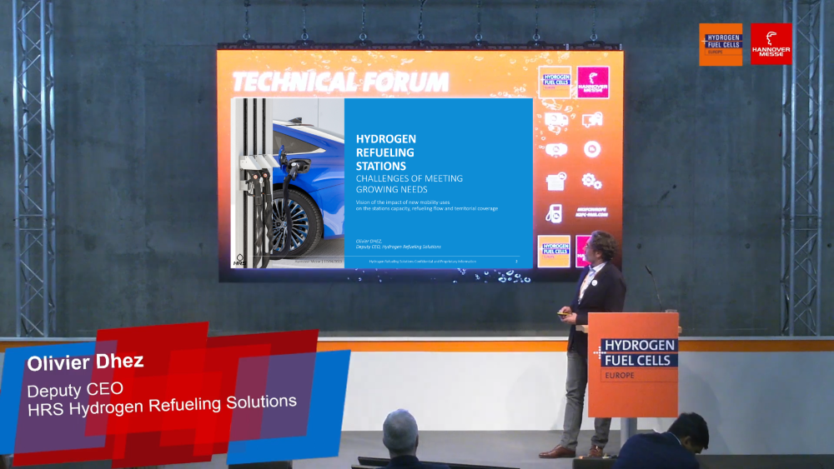Click the Hydrogen Fuel Cells tile atop display
The image size is (834, 469).
[x=555, y=82]
